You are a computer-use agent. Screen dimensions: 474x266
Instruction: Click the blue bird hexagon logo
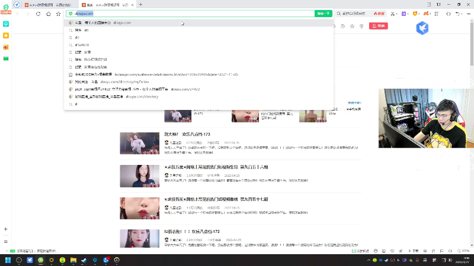[422, 28]
